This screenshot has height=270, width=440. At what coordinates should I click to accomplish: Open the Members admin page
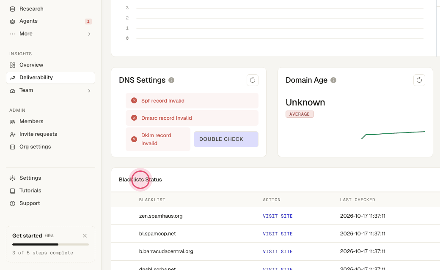[x=50, y=121]
